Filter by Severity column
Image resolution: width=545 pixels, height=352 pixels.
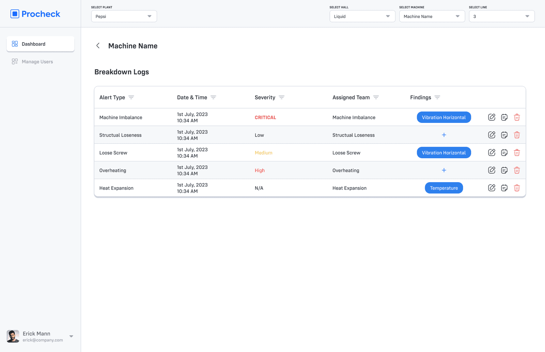tap(281, 97)
